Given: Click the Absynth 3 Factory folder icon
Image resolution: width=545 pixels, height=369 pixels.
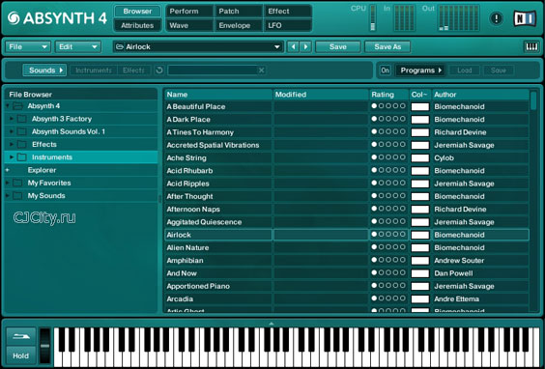Looking at the screenshot, I should (22, 119).
